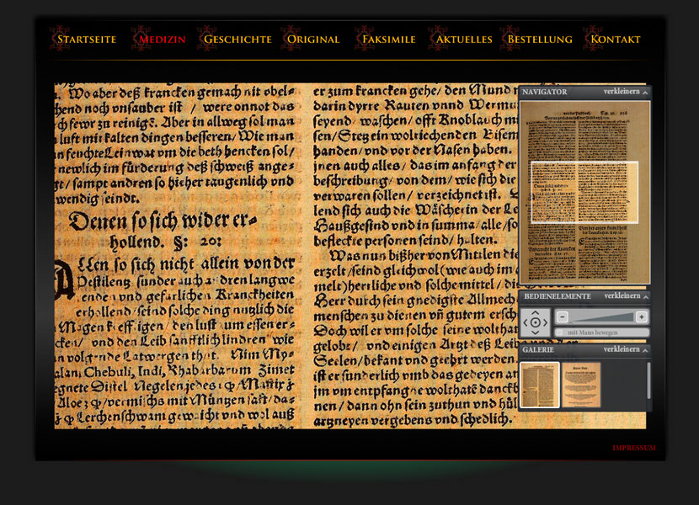699x505 pixels.
Task: Click the NAVIGATOR panel title
Action: [545, 92]
